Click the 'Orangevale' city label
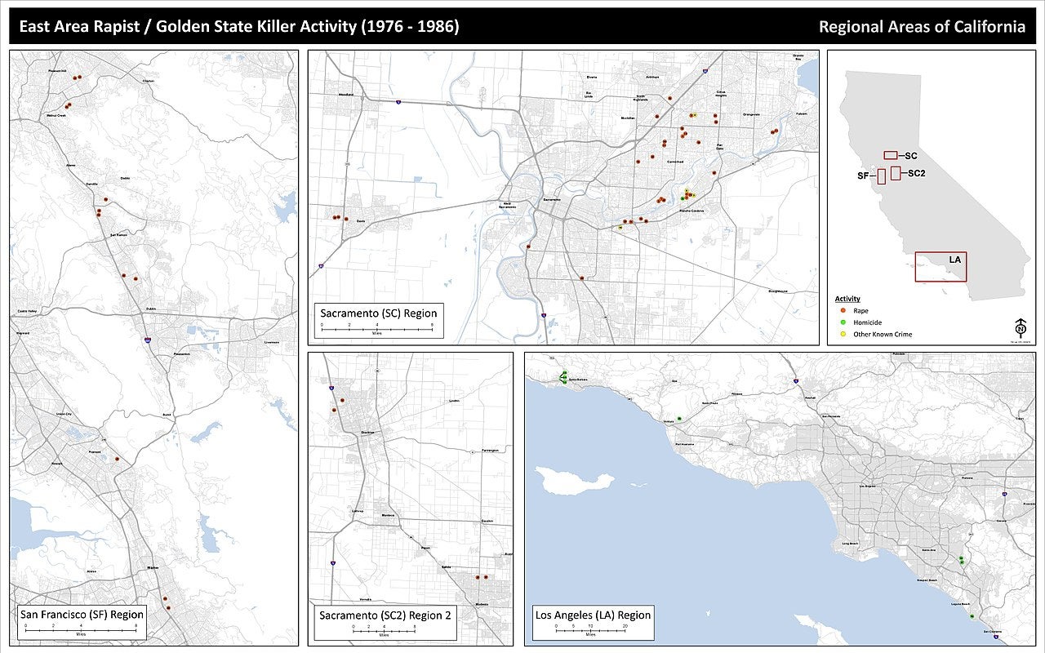1045x653 pixels. click(751, 113)
